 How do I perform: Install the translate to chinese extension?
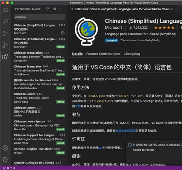click(x=60, y=88)
